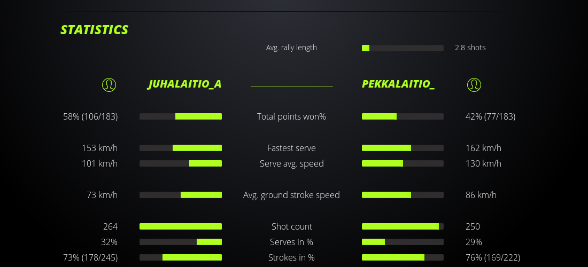
Task: Click PEKKALAITIO_'s Total points won bar
Action: [403, 116]
